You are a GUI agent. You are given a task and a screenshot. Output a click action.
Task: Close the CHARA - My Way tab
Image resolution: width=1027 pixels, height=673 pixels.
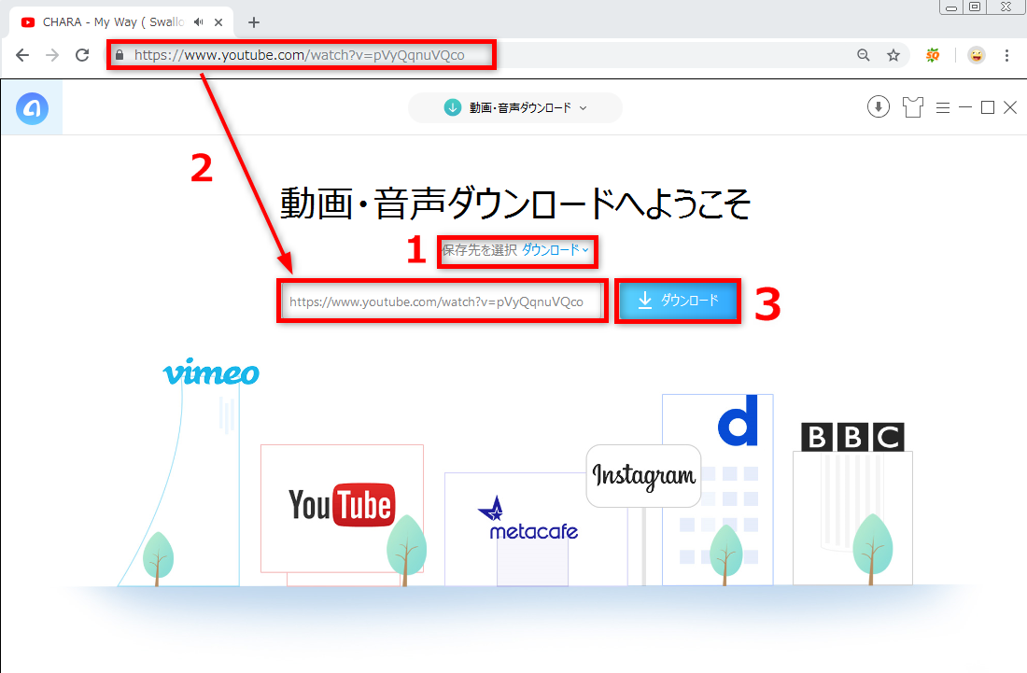[218, 22]
